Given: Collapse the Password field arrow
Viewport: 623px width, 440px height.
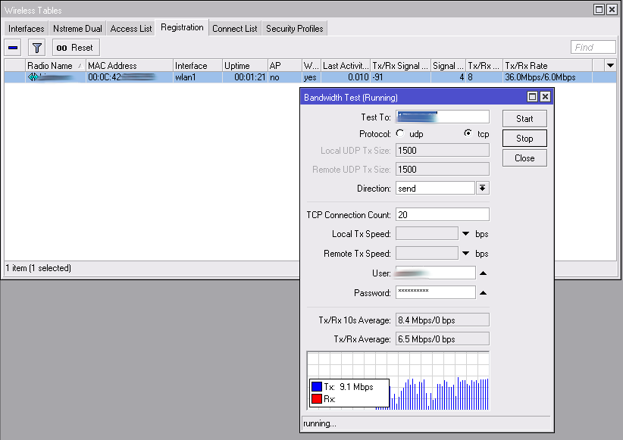Looking at the screenshot, I should (x=483, y=293).
